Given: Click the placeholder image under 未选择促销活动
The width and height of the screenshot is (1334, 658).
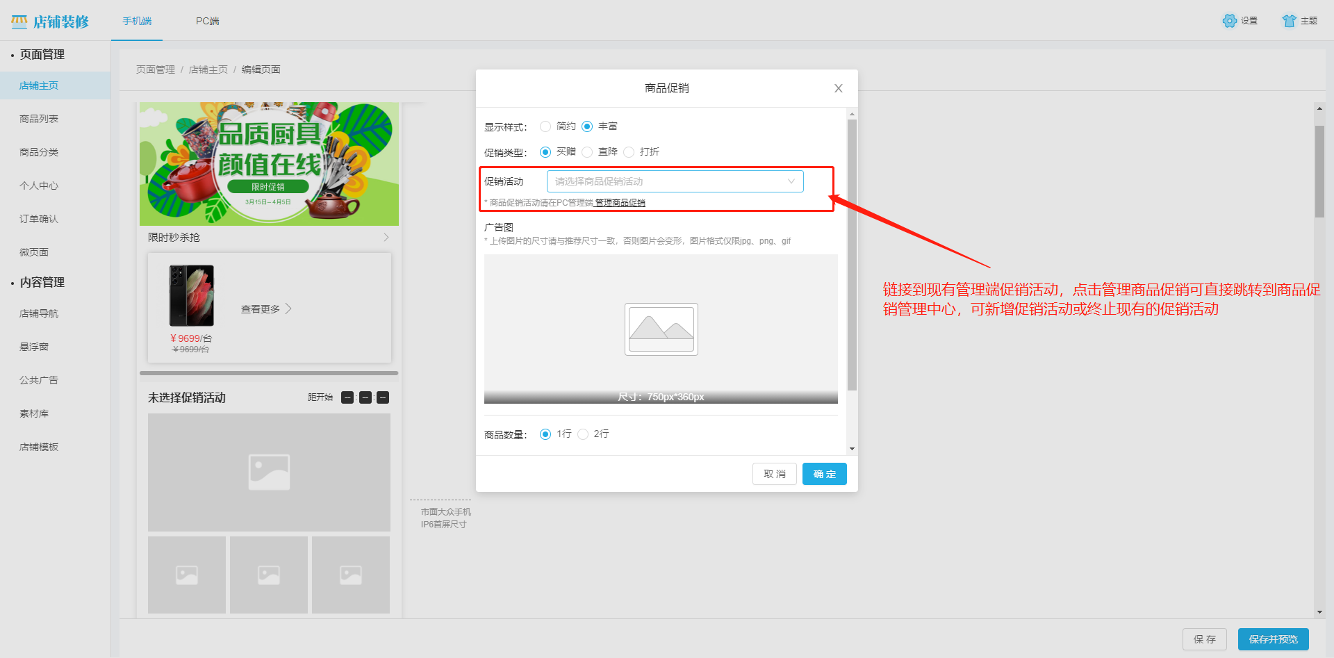Looking at the screenshot, I should click(x=268, y=472).
